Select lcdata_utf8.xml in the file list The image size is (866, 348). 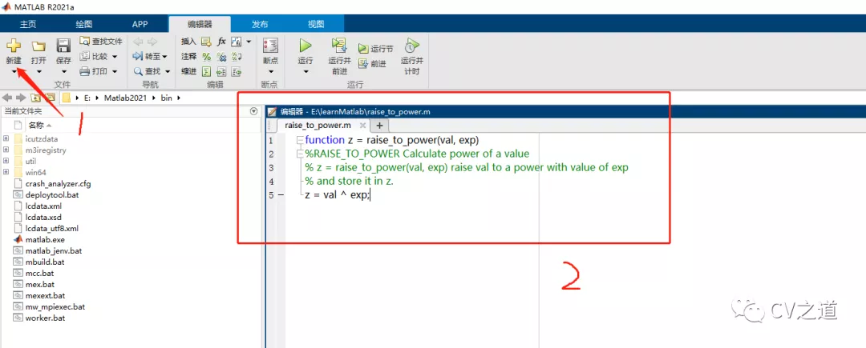coord(52,228)
